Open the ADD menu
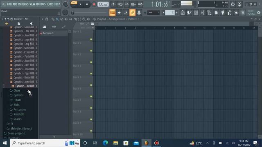 click(x=15, y=4)
